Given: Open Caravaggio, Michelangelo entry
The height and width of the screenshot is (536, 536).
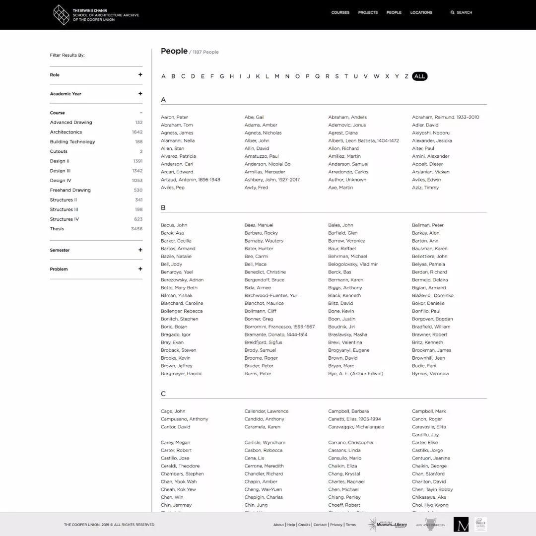Looking at the screenshot, I should click(x=356, y=427).
